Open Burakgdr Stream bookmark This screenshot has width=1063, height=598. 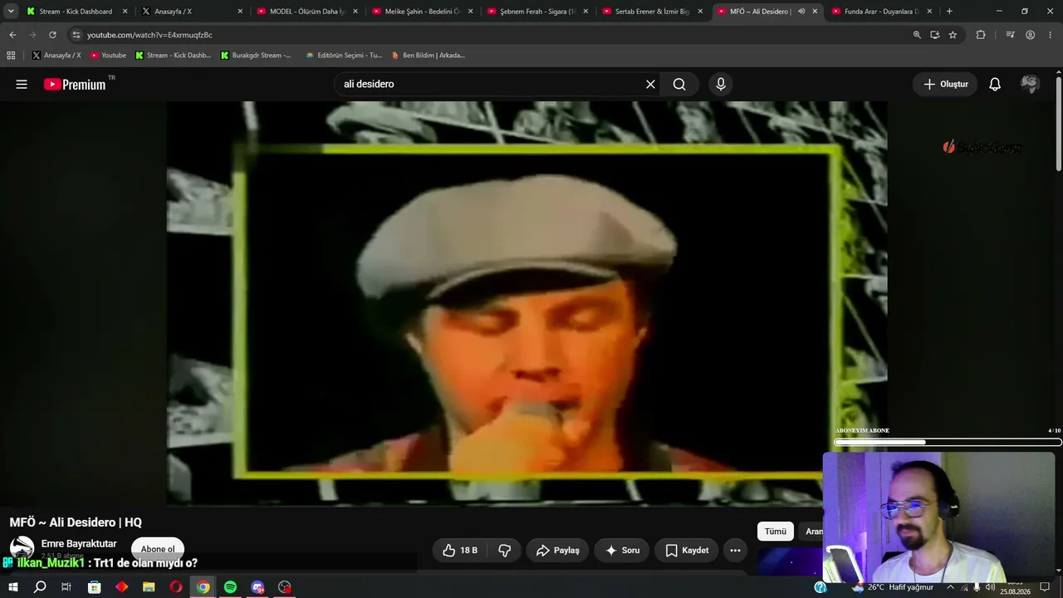click(256, 56)
